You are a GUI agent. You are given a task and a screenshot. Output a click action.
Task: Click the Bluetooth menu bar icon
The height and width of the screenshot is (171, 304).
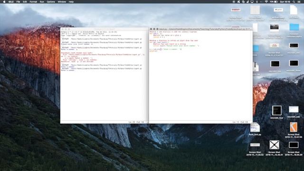click(x=257, y=2)
